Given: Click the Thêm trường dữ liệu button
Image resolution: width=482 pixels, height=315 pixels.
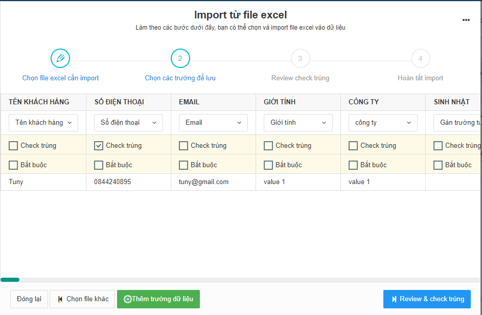Looking at the screenshot, I should (x=158, y=299).
